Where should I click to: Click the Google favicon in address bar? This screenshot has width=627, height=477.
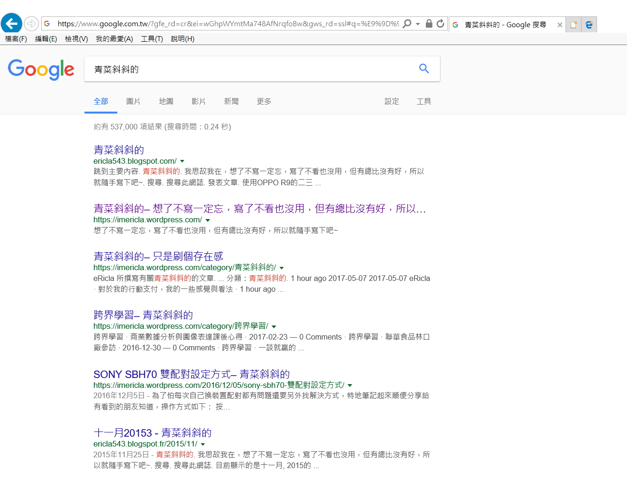47,23
